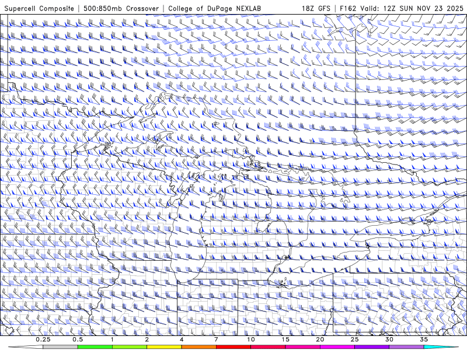The image size is (467, 350).
Task: Click the '18Z GFS' model run label
Action: [316, 8]
